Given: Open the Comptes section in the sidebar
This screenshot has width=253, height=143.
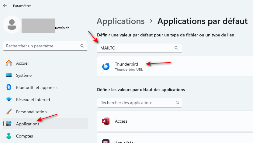Looking at the screenshot, I should (x=24, y=136).
